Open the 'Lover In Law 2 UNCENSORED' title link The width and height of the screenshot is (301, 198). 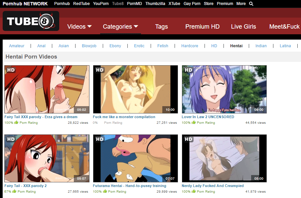(208, 117)
